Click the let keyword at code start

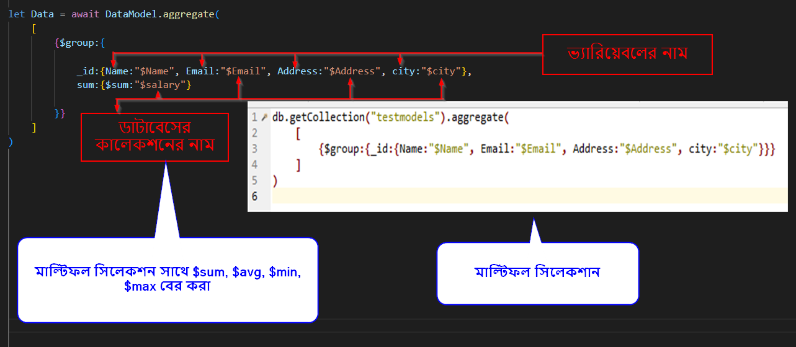tap(16, 14)
